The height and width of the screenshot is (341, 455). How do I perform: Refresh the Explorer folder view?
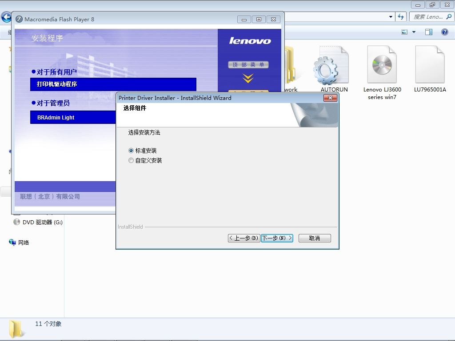click(401, 17)
